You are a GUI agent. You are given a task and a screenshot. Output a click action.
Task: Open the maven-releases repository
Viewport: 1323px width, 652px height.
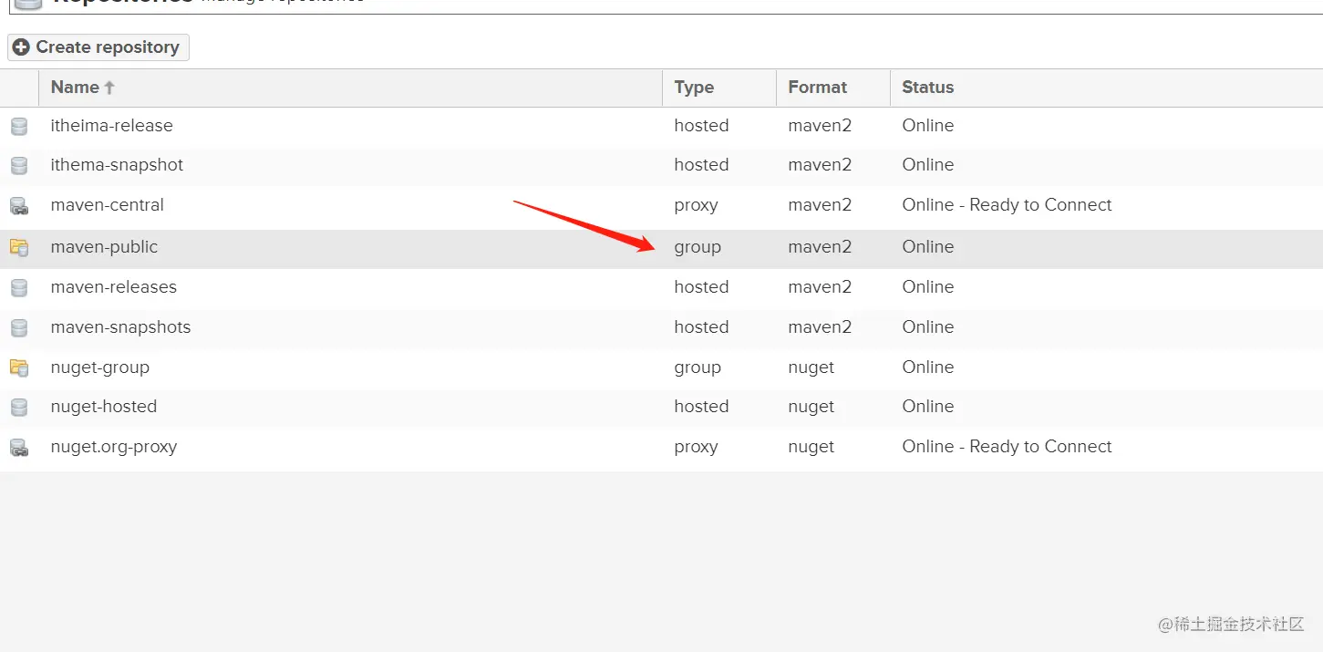pyautogui.click(x=114, y=287)
